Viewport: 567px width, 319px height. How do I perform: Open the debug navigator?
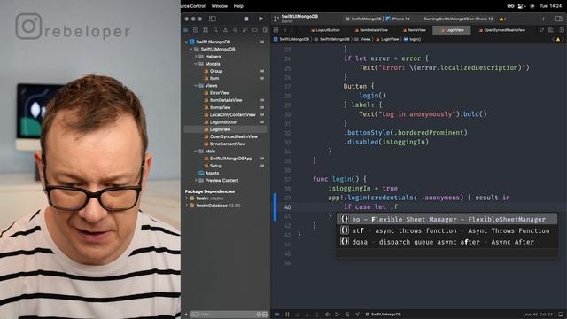pyautogui.click(x=245, y=30)
